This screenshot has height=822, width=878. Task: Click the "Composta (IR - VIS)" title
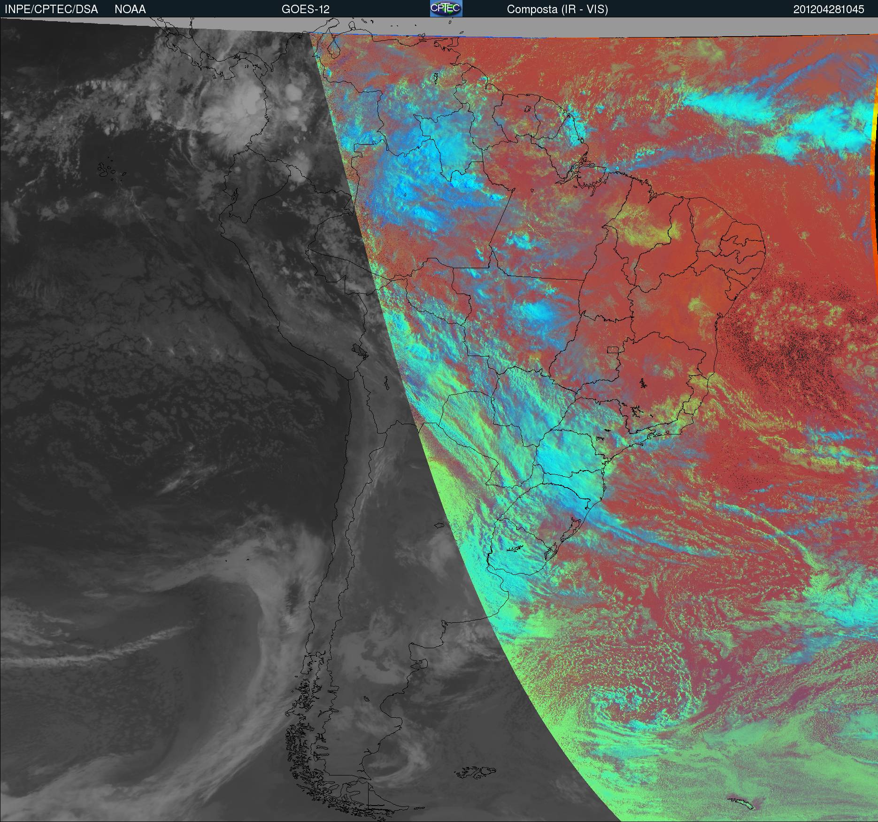click(557, 9)
